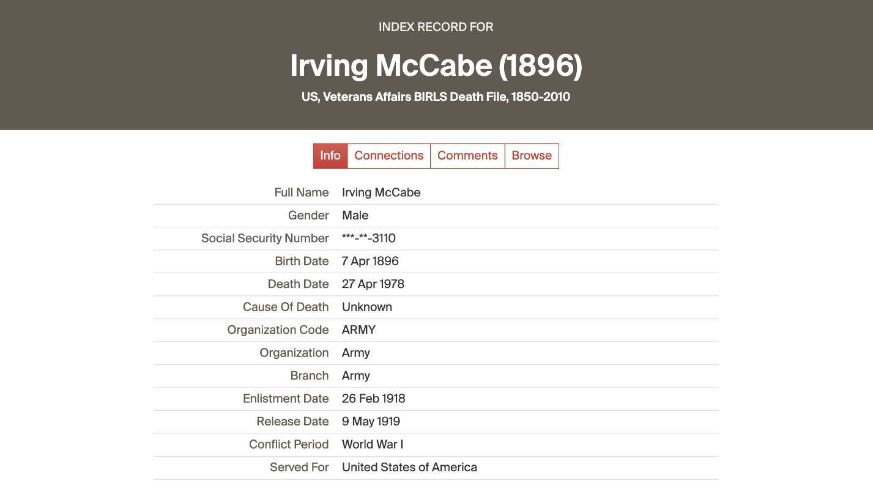Click the Served For label
Image resolution: width=873 pixels, height=489 pixels.
pyautogui.click(x=299, y=468)
